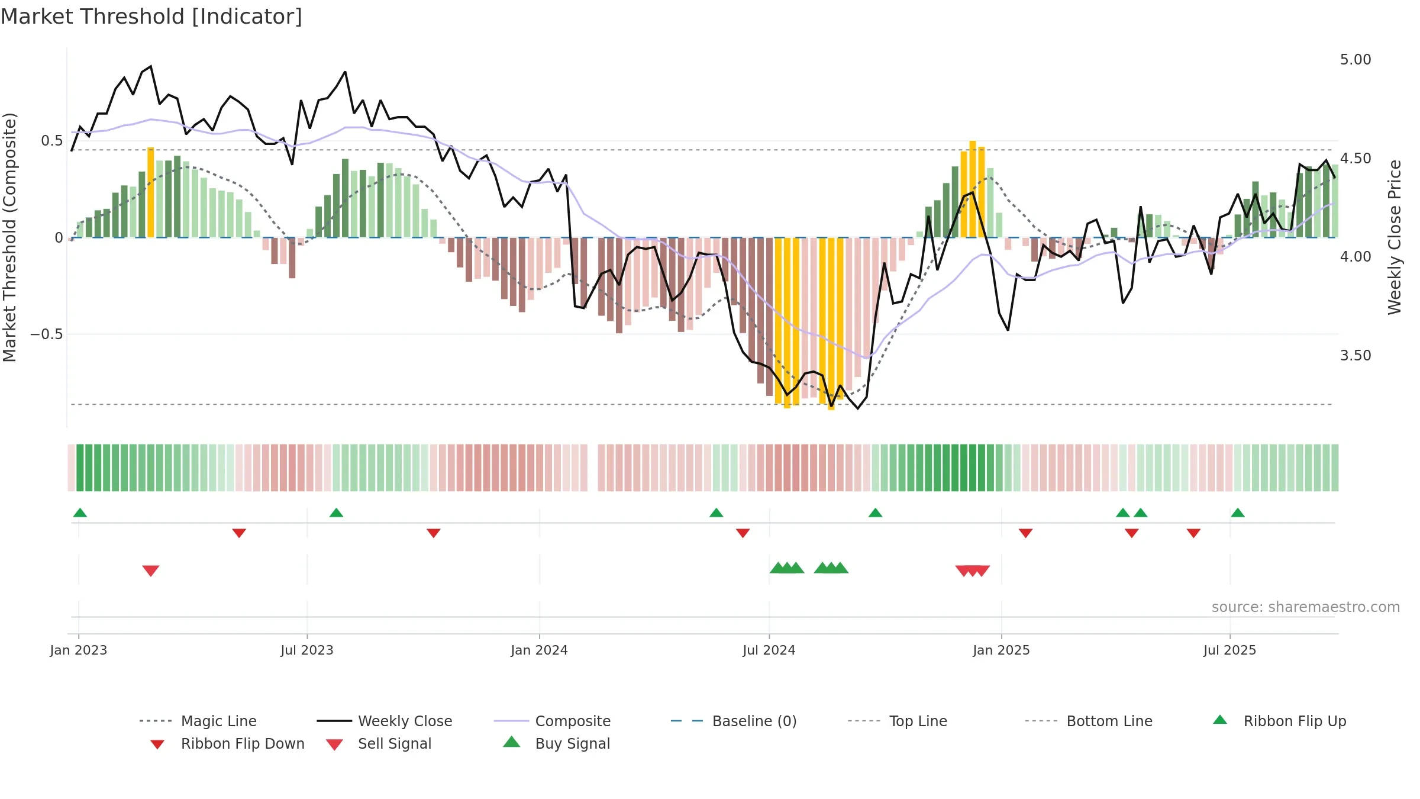The height and width of the screenshot is (799, 1420).
Task: Toggle the Sell Signal legend entry
Action: [379, 743]
